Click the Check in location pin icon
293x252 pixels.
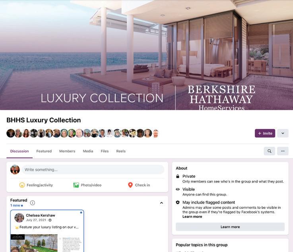(130, 185)
